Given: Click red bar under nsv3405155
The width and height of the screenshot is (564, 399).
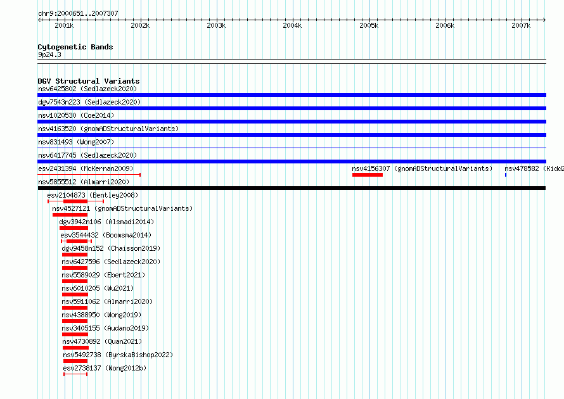Looking at the screenshot, I should [x=75, y=334].
